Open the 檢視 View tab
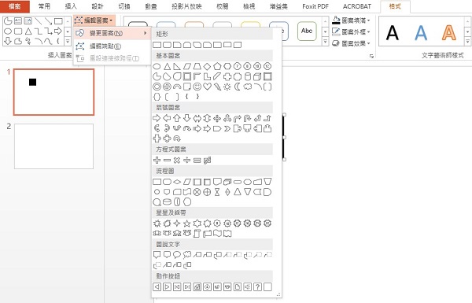 point(249,6)
